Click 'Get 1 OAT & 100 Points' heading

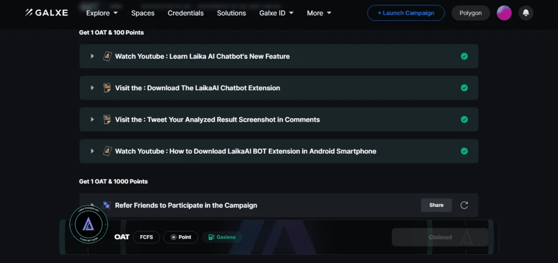tap(112, 32)
